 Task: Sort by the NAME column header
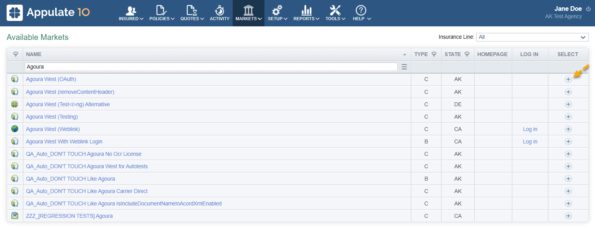[217, 54]
